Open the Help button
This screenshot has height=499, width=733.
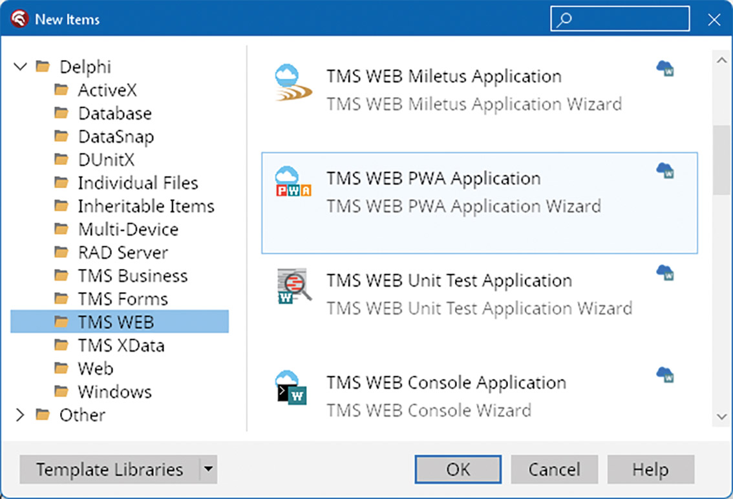click(x=650, y=469)
